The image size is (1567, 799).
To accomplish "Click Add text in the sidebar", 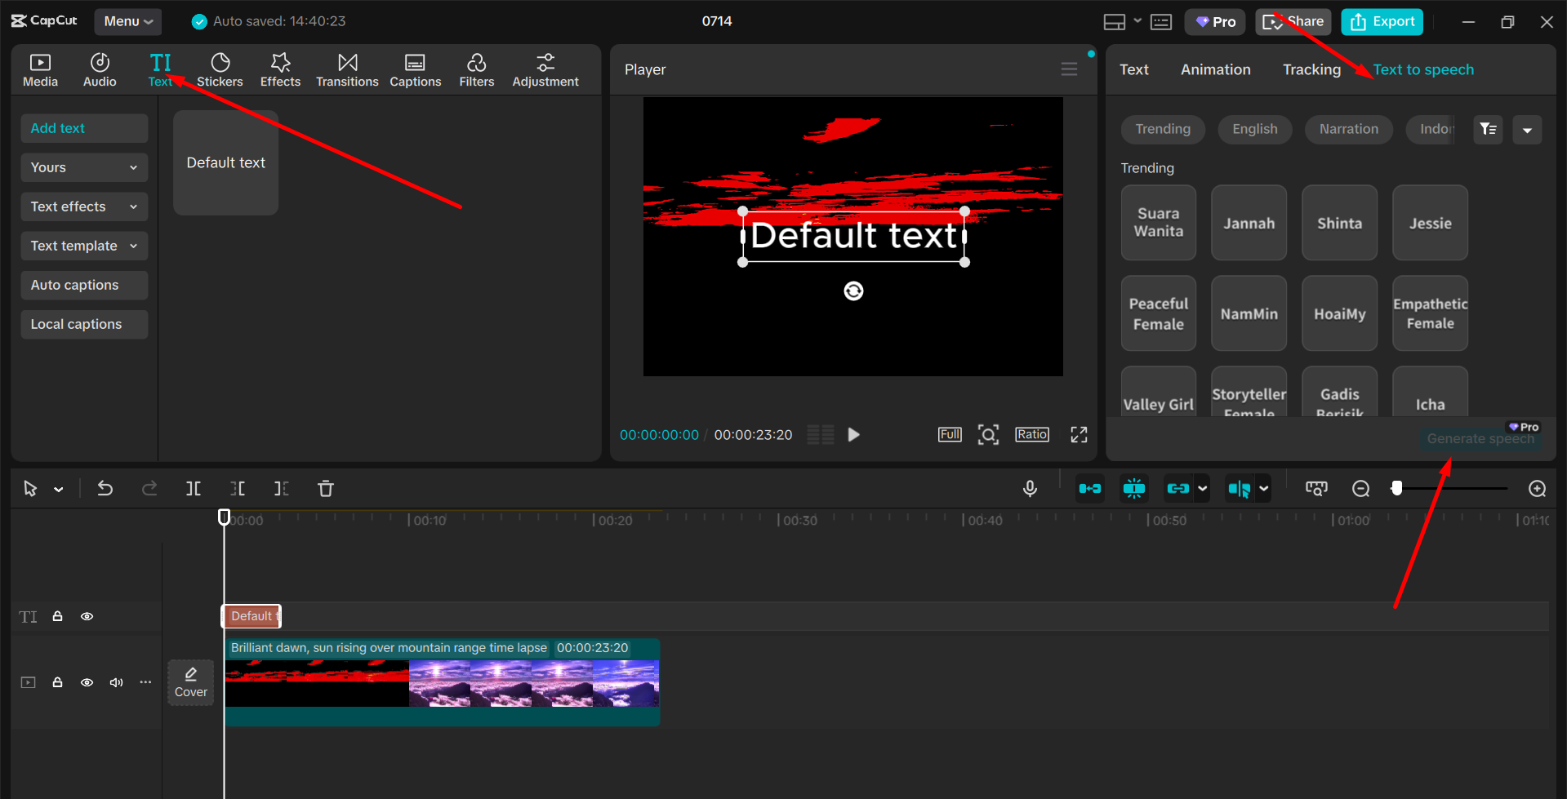I will pyautogui.click(x=84, y=128).
